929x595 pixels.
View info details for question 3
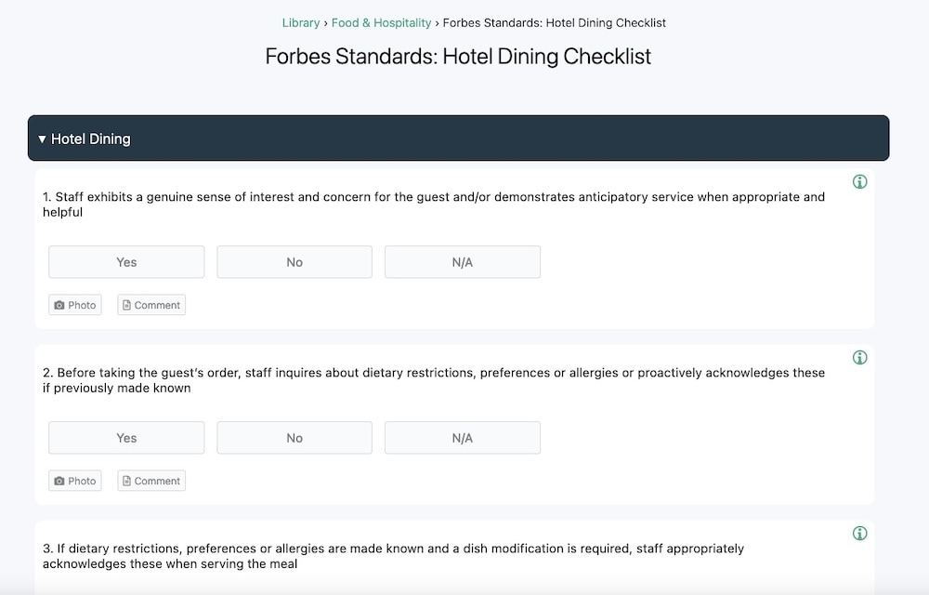[x=859, y=533]
